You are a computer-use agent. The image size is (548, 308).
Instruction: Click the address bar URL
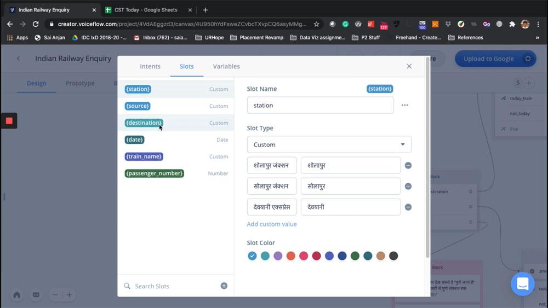pos(182,24)
